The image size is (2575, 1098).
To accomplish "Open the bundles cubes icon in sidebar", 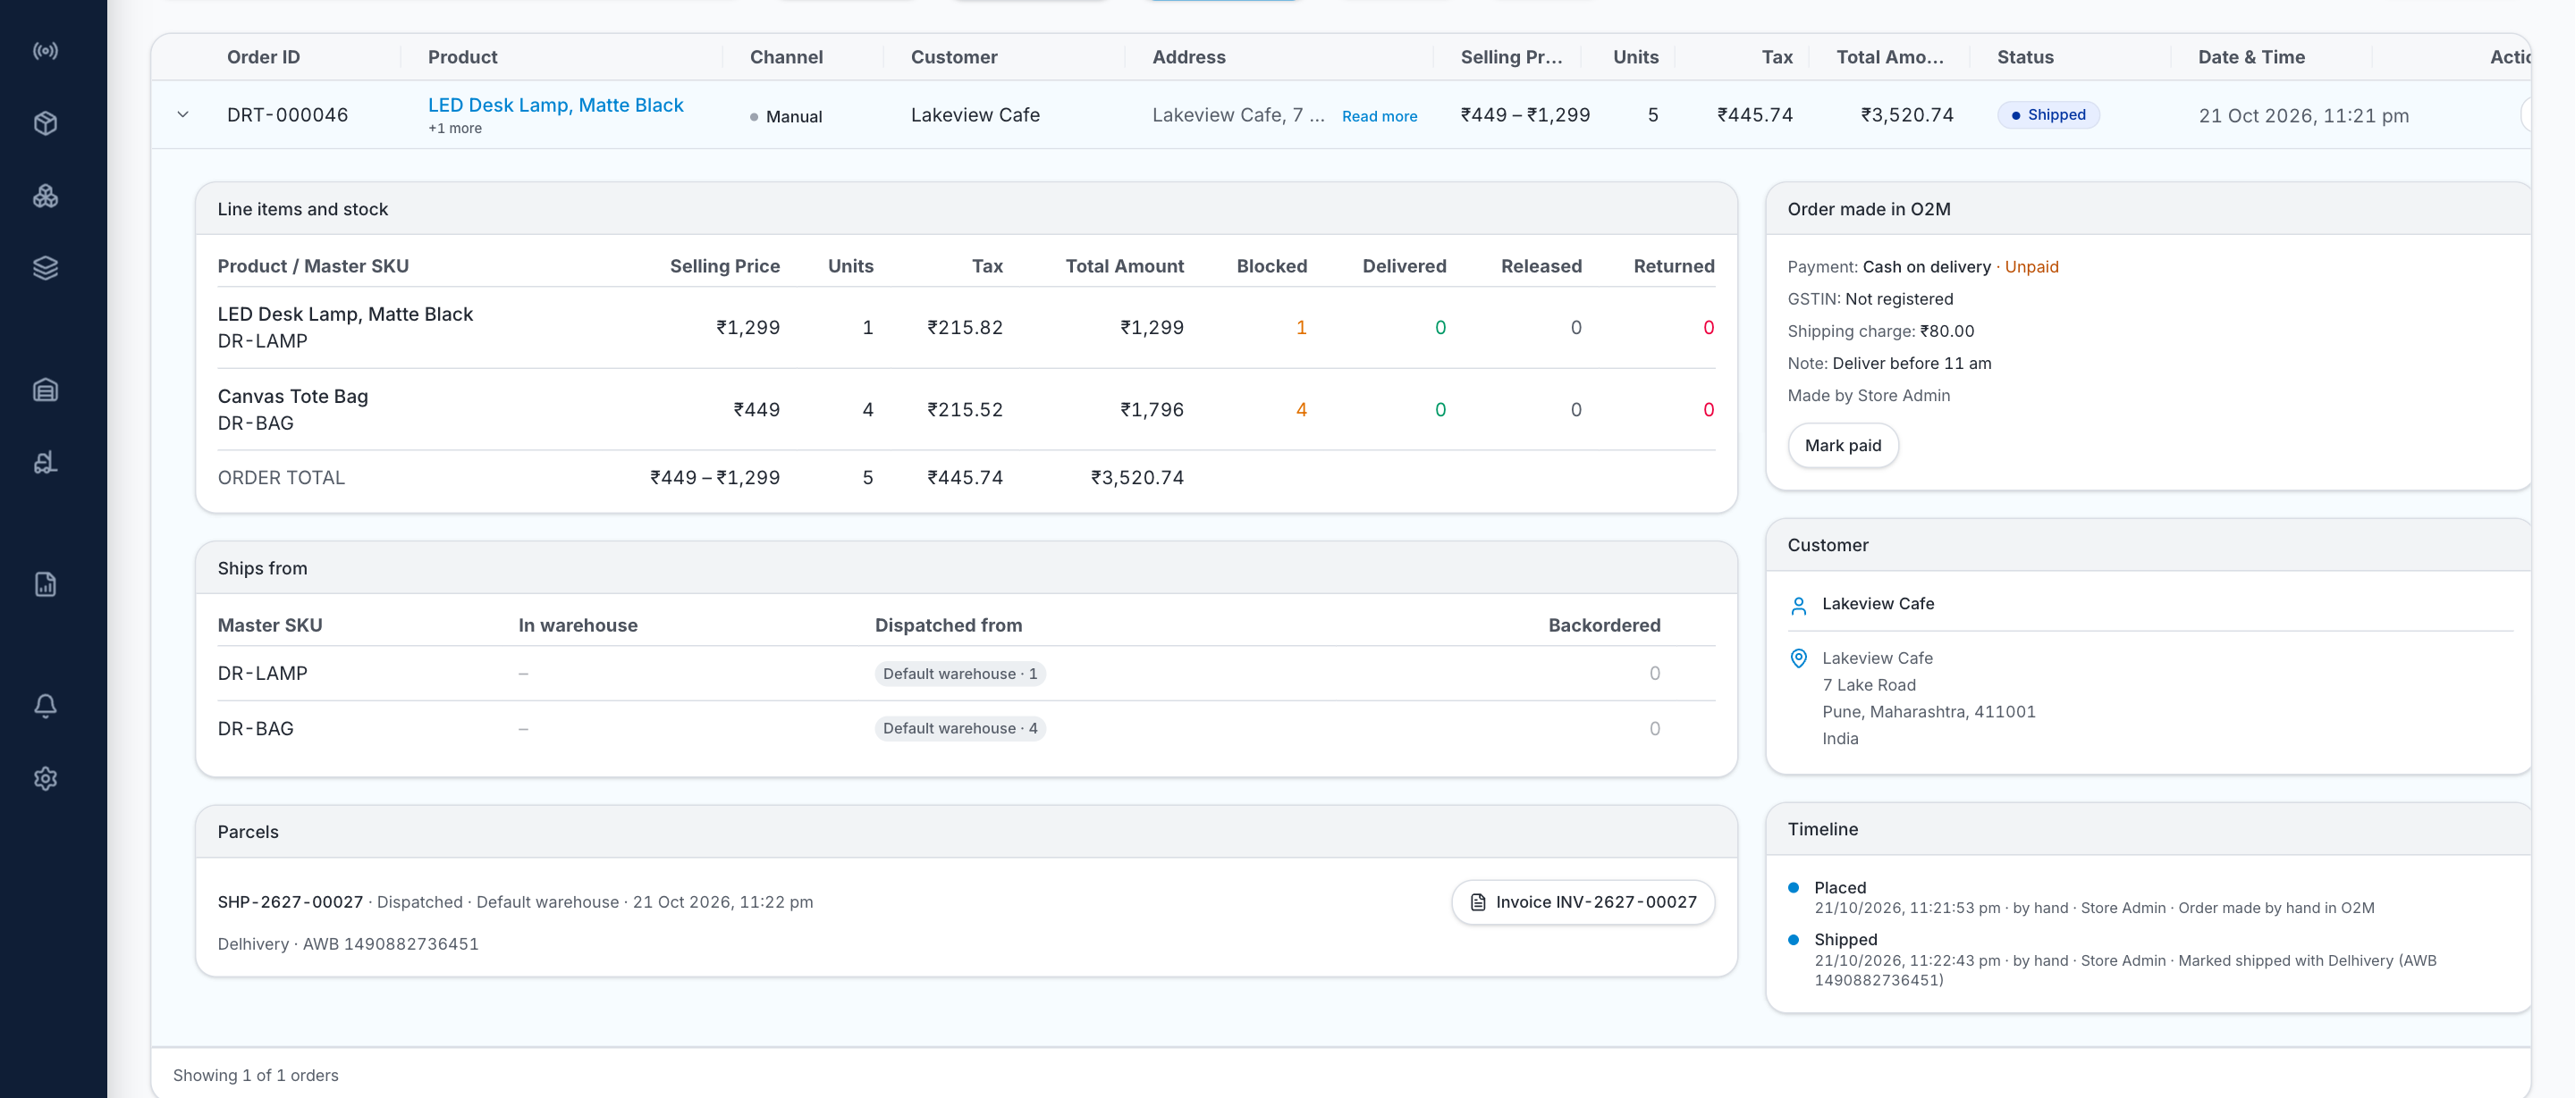I will coord(45,196).
